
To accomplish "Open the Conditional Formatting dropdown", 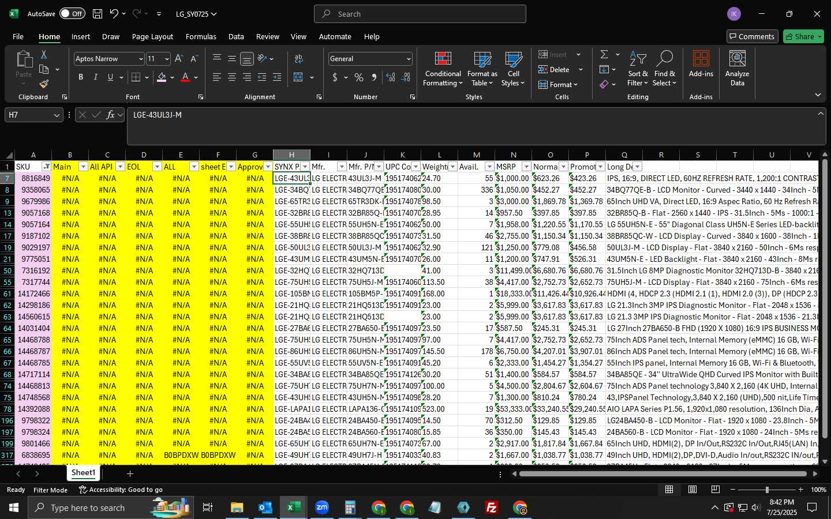I will tap(443, 69).
